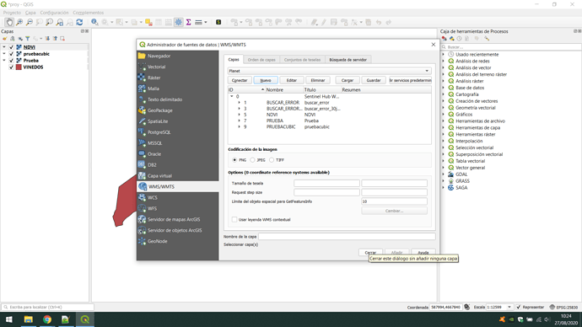Switch to Orden de capas tab
The height and width of the screenshot is (327, 582).
(261, 60)
